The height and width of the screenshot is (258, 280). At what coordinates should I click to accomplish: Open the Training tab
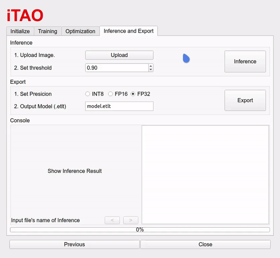click(x=48, y=31)
